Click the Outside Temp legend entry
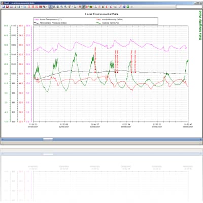Viewport: 203px width, 203px height. tap(108, 23)
